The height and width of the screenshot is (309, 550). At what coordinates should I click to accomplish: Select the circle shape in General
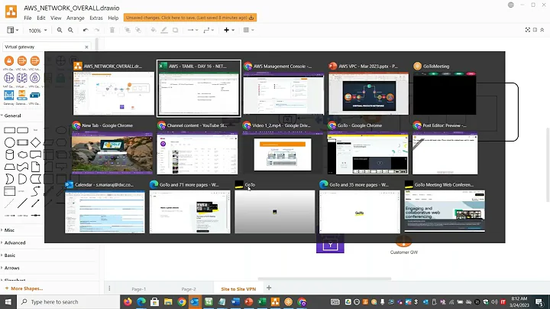pyautogui.click(x=9, y=142)
